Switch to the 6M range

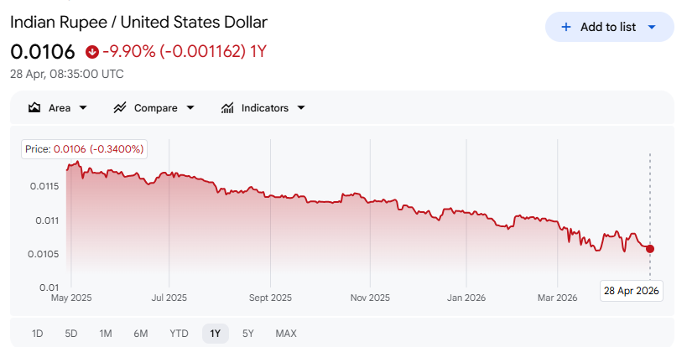pyautogui.click(x=141, y=334)
